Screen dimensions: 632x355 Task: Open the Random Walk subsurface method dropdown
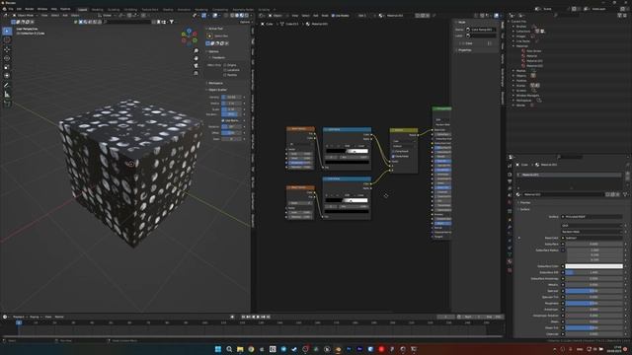pos(592,232)
